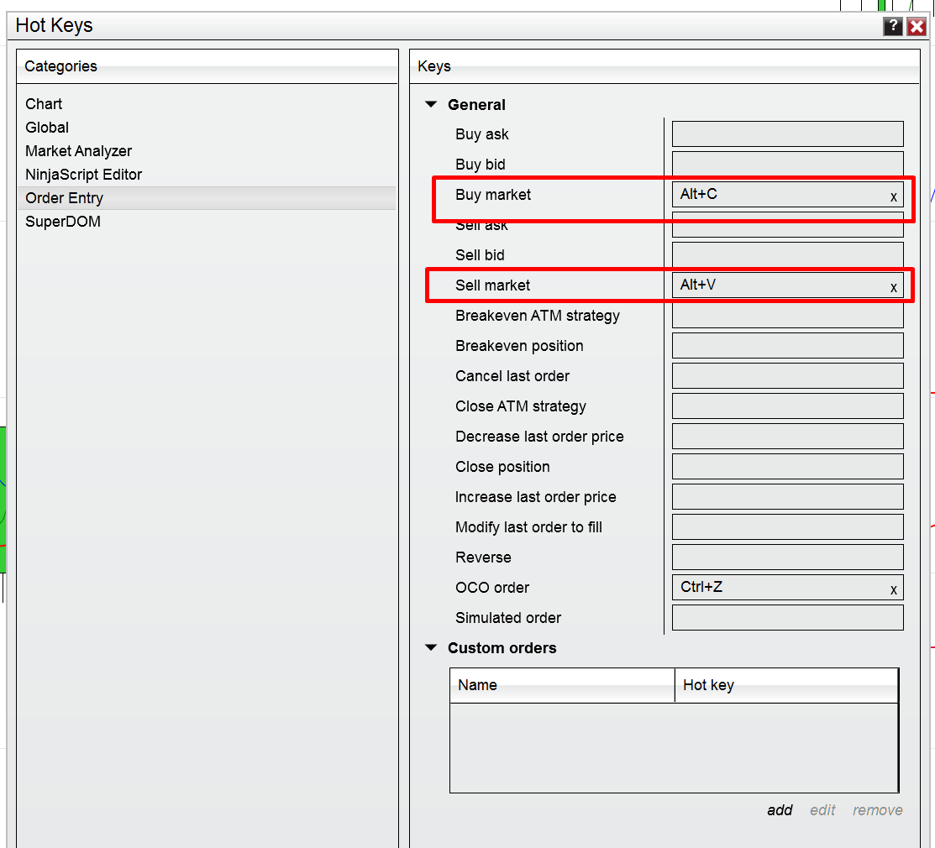Image resolution: width=935 pixels, height=848 pixels.
Task: Close the Hot Keys window
Action: coord(917,26)
